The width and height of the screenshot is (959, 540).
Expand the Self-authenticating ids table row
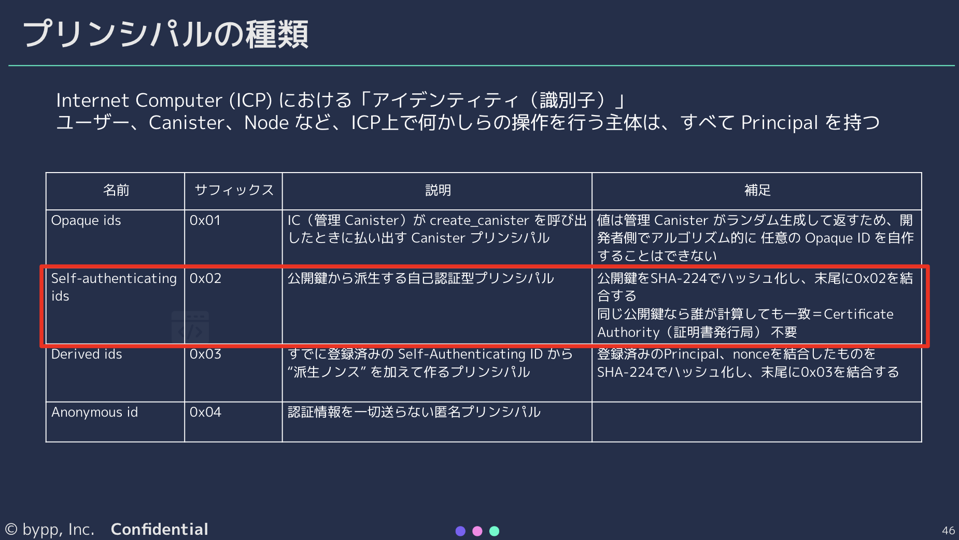coord(114,306)
